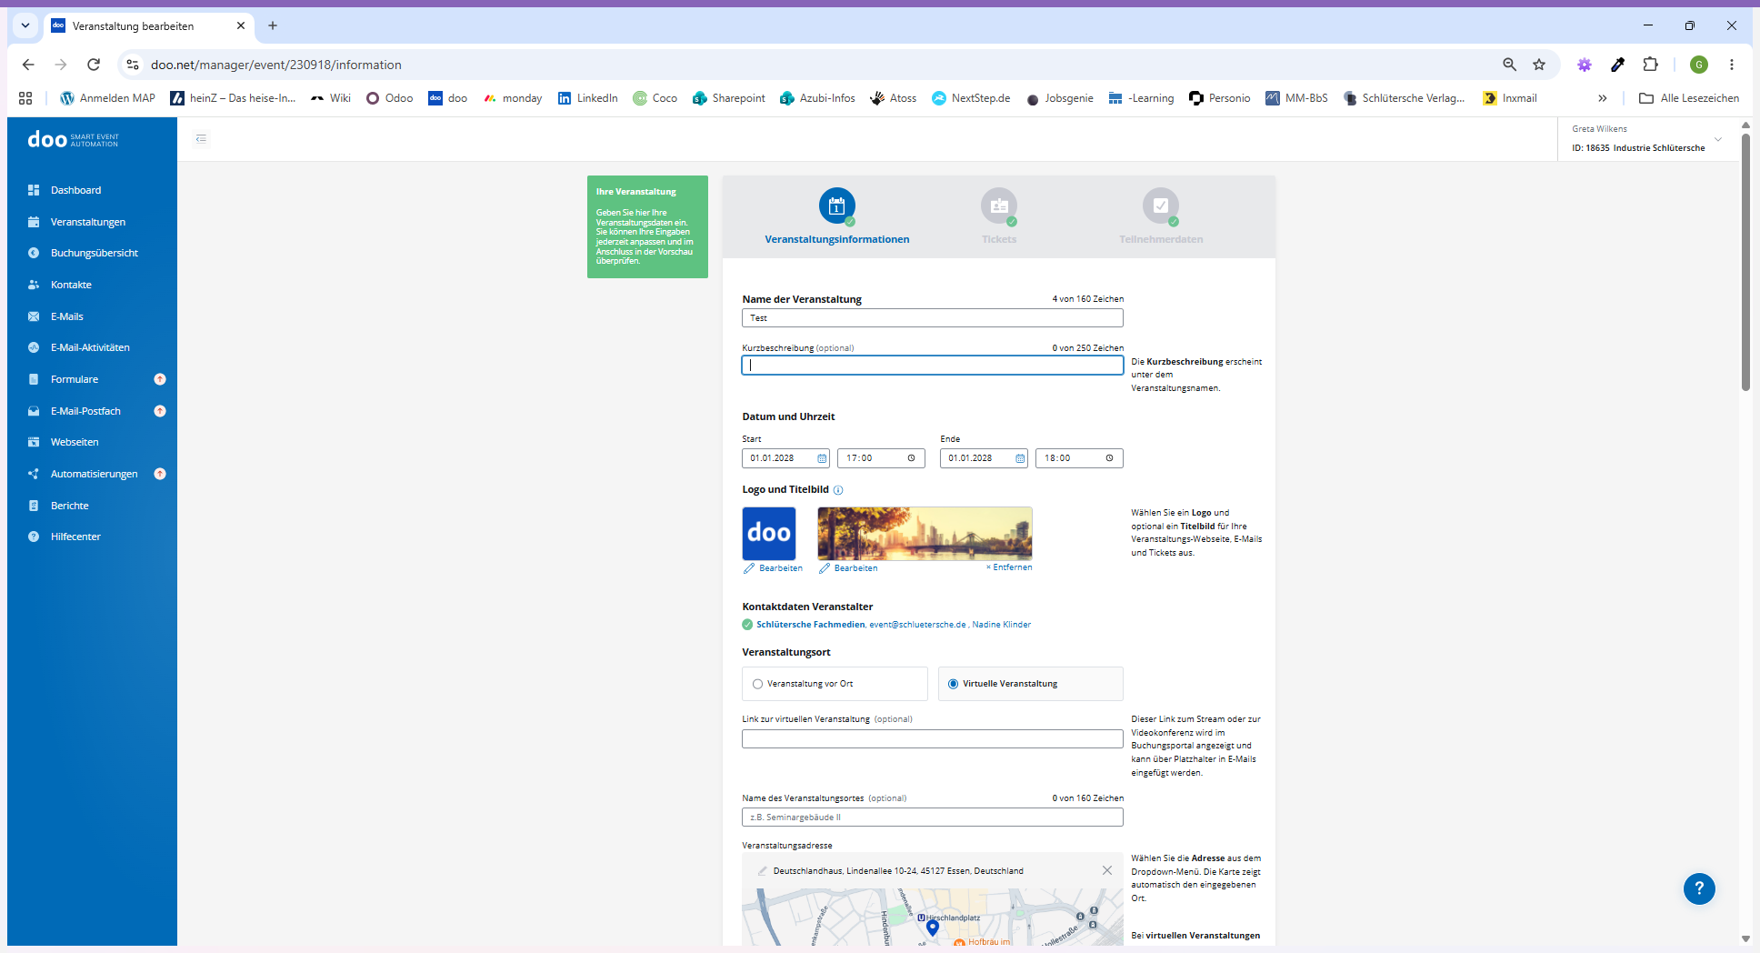This screenshot has width=1760, height=953.
Task: Open the end time clock picker
Action: 1109,458
